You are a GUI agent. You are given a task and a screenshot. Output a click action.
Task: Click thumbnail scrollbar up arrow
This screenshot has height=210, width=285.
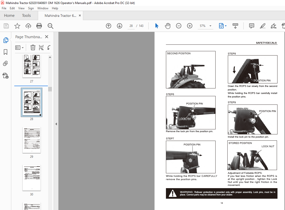50,57
